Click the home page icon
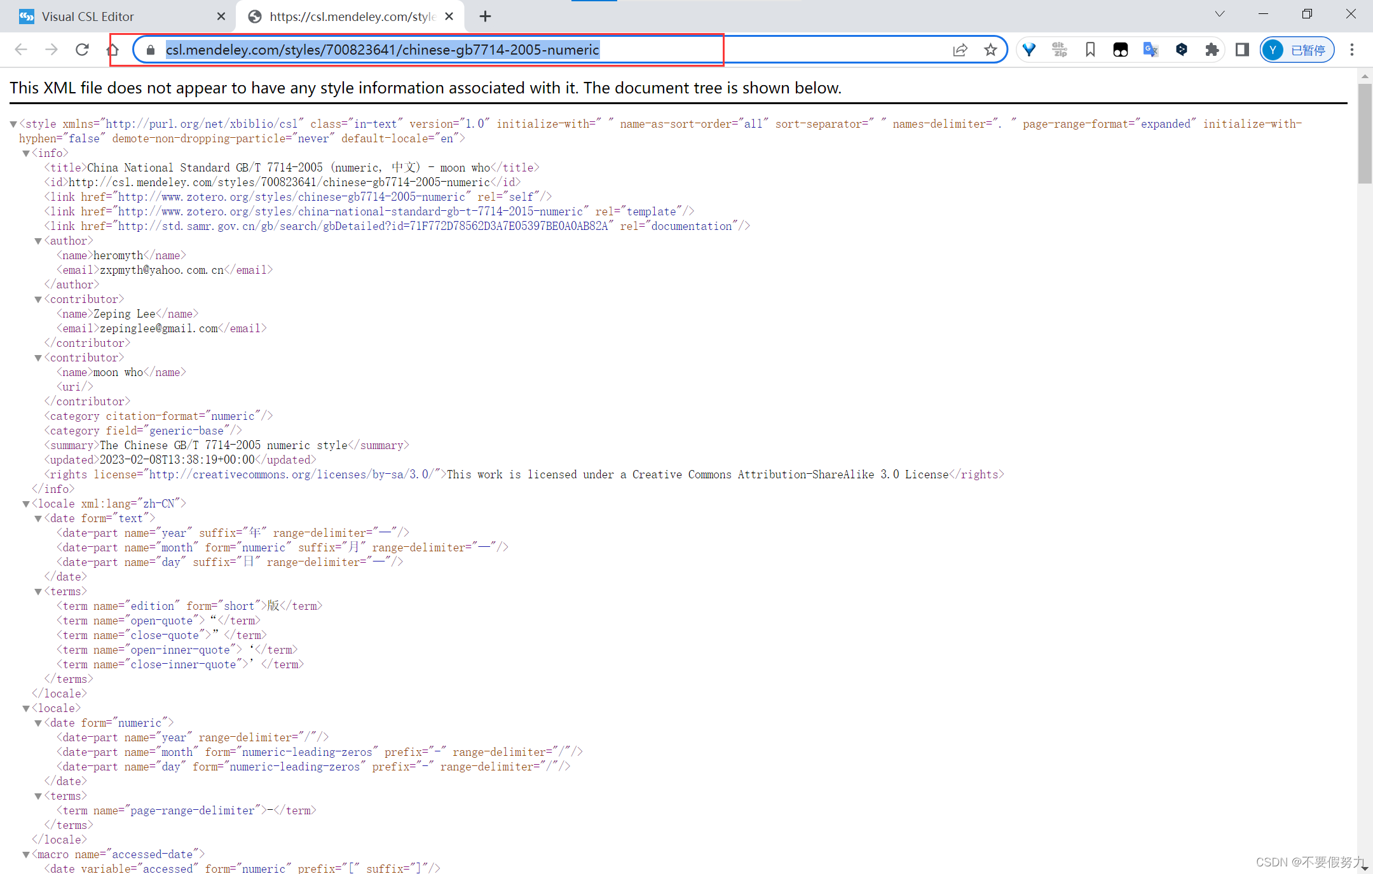 (113, 50)
